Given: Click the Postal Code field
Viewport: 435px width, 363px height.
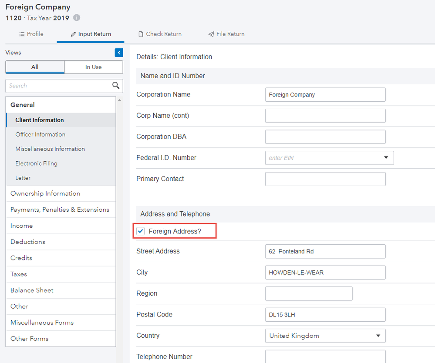Looking at the screenshot, I should pyautogui.click(x=325, y=314).
